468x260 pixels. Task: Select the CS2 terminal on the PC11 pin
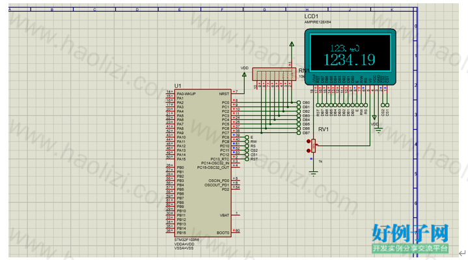pos(247,151)
